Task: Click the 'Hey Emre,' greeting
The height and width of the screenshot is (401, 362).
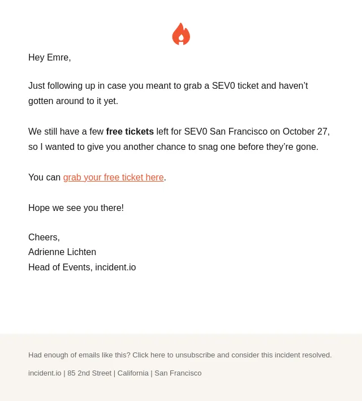Action: tap(50, 58)
